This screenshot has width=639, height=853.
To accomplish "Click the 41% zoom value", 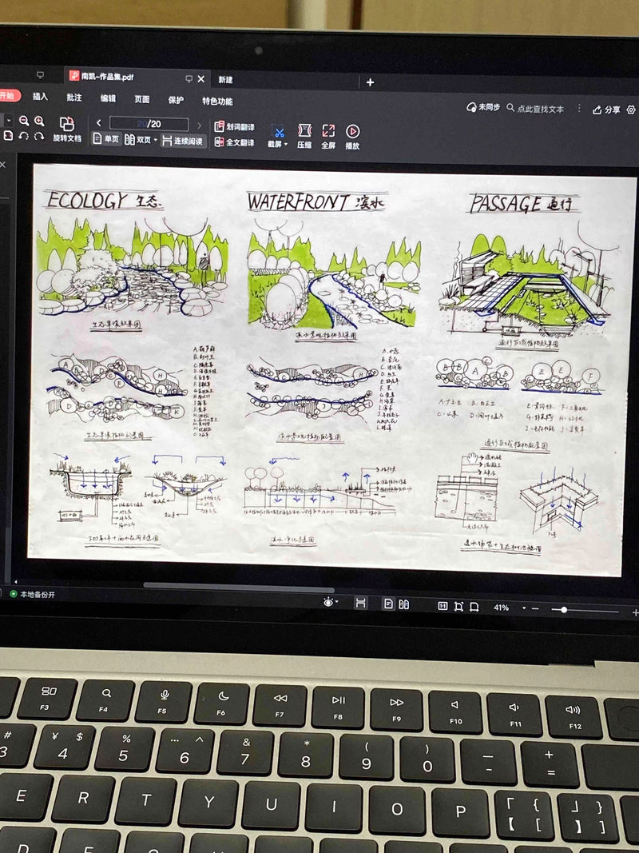I will [x=501, y=608].
